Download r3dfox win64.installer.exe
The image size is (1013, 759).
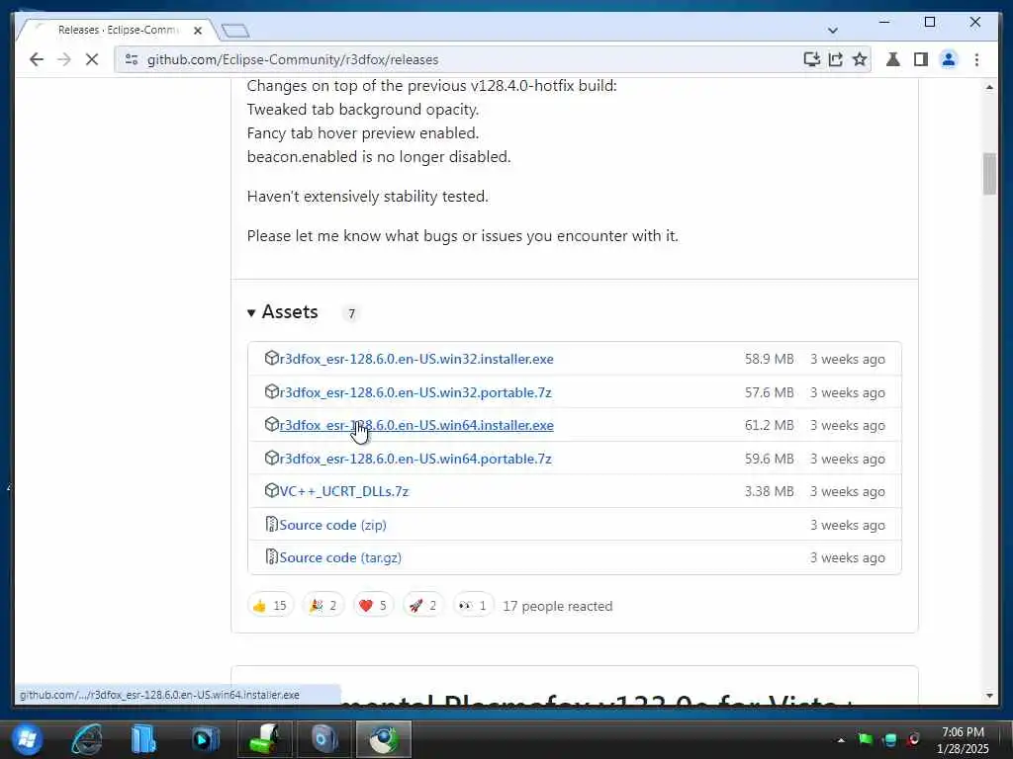pyautogui.click(x=416, y=425)
